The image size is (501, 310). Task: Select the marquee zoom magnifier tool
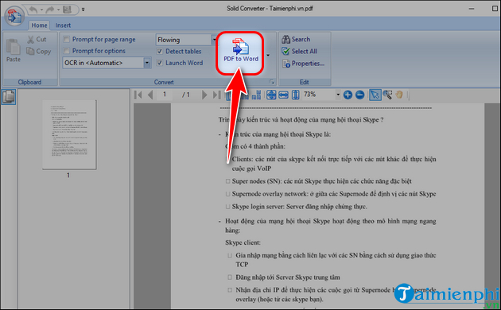click(387, 95)
